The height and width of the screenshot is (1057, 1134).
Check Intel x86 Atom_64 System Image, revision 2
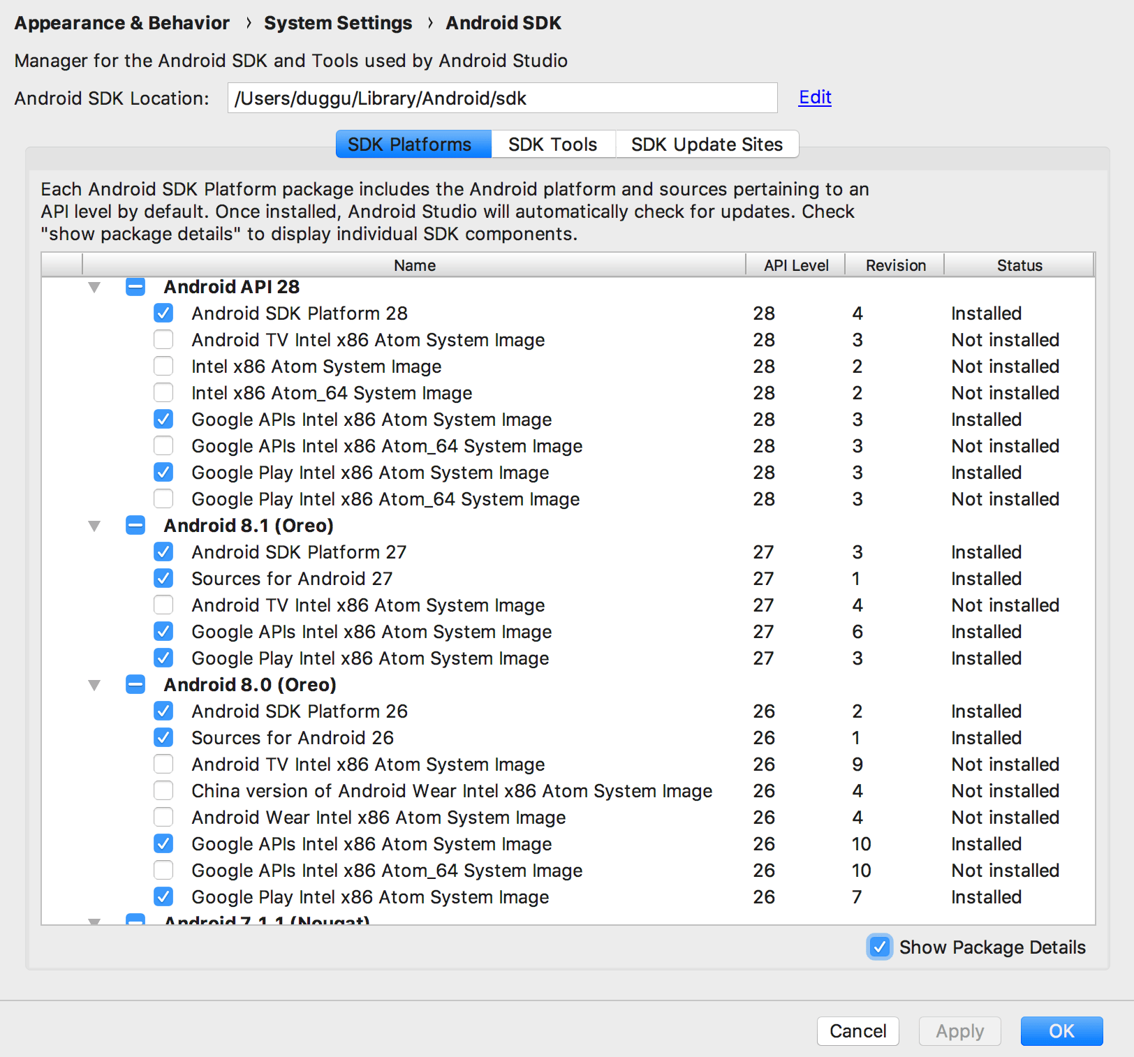click(163, 393)
